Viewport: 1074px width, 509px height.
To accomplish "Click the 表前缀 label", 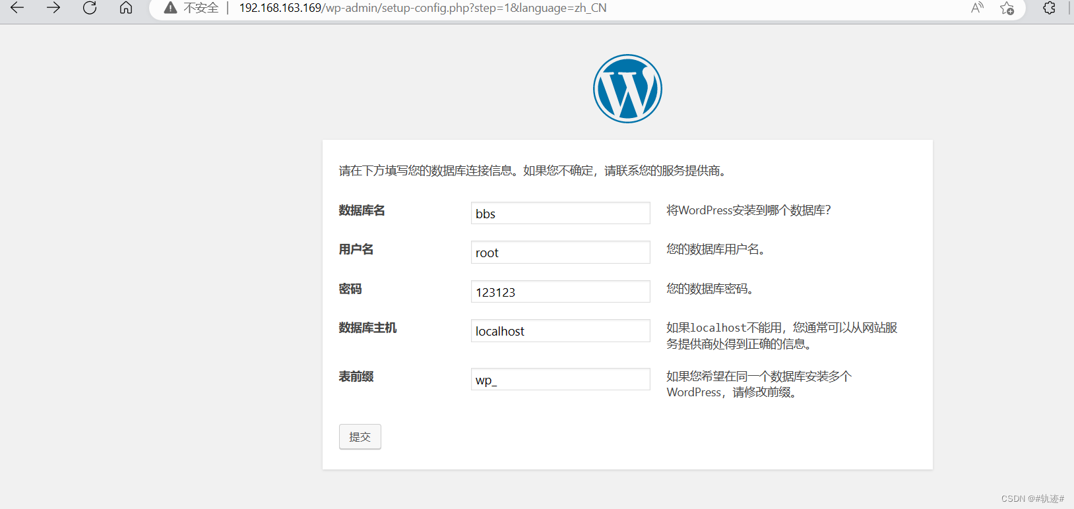I will pos(356,376).
